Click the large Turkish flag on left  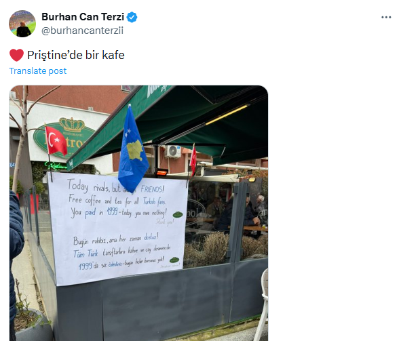[56, 140]
